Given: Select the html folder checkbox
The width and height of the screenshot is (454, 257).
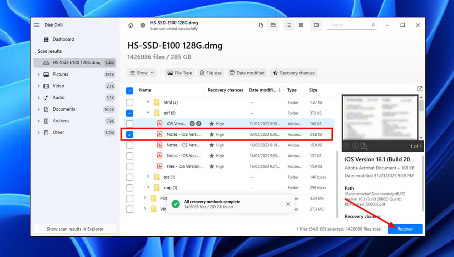Looking at the screenshot, I should [x=130, y=102].
